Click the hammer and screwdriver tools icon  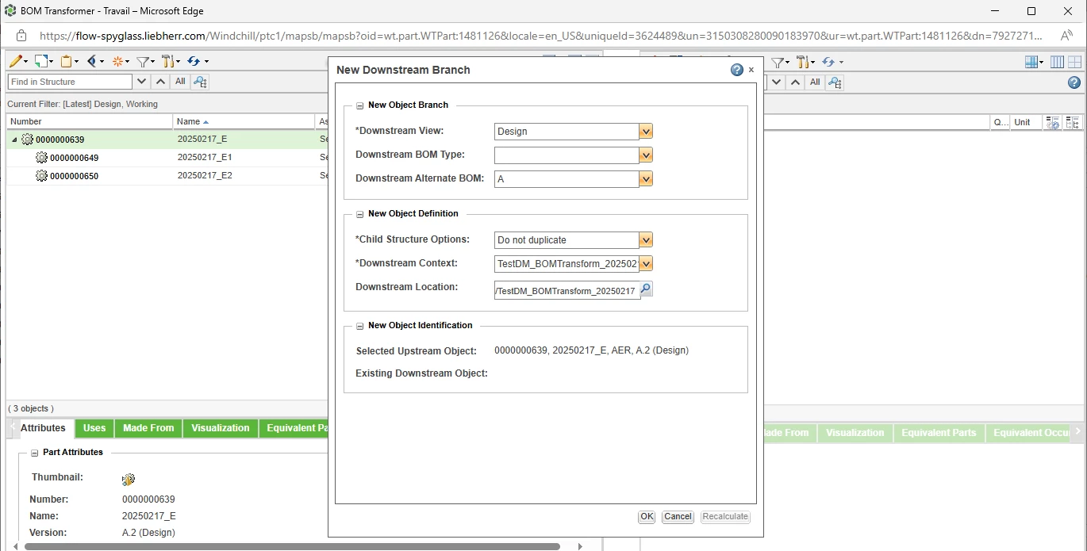tap(167, 61)
